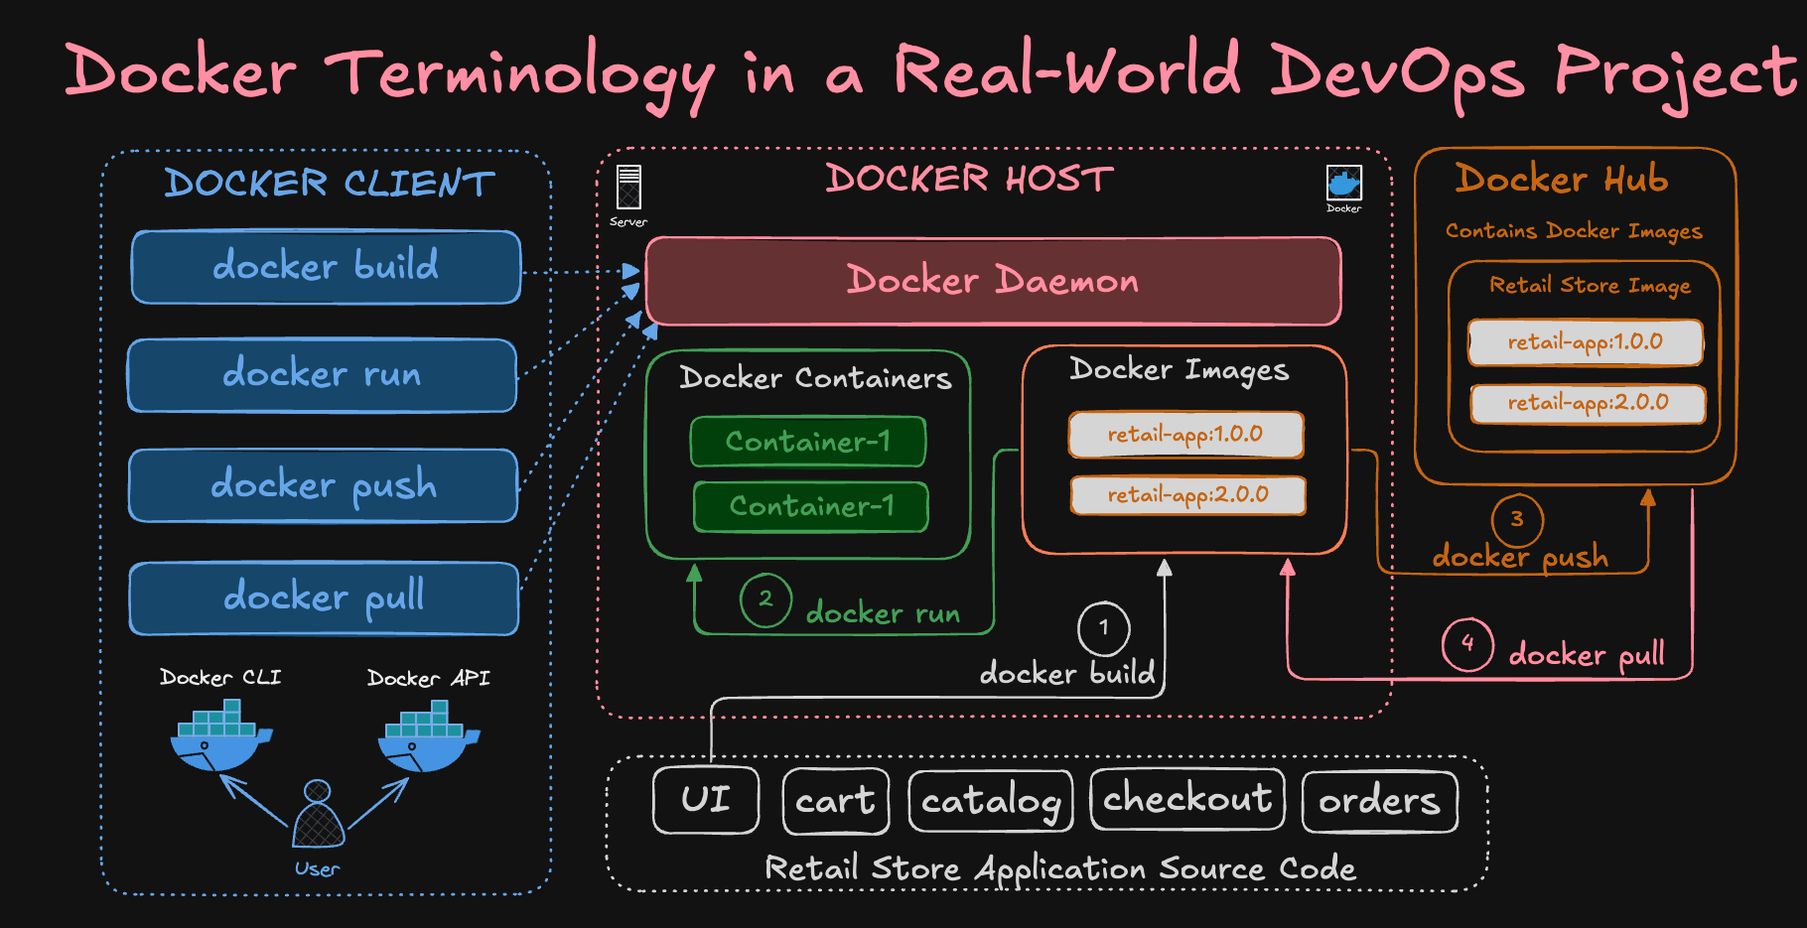Expand the Retail Store Image group
This screenshot has height=928, width=1807.
click(1590, 285)
